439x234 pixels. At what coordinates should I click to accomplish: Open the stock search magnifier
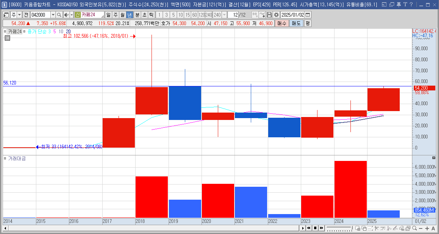[x=59, y=15]
